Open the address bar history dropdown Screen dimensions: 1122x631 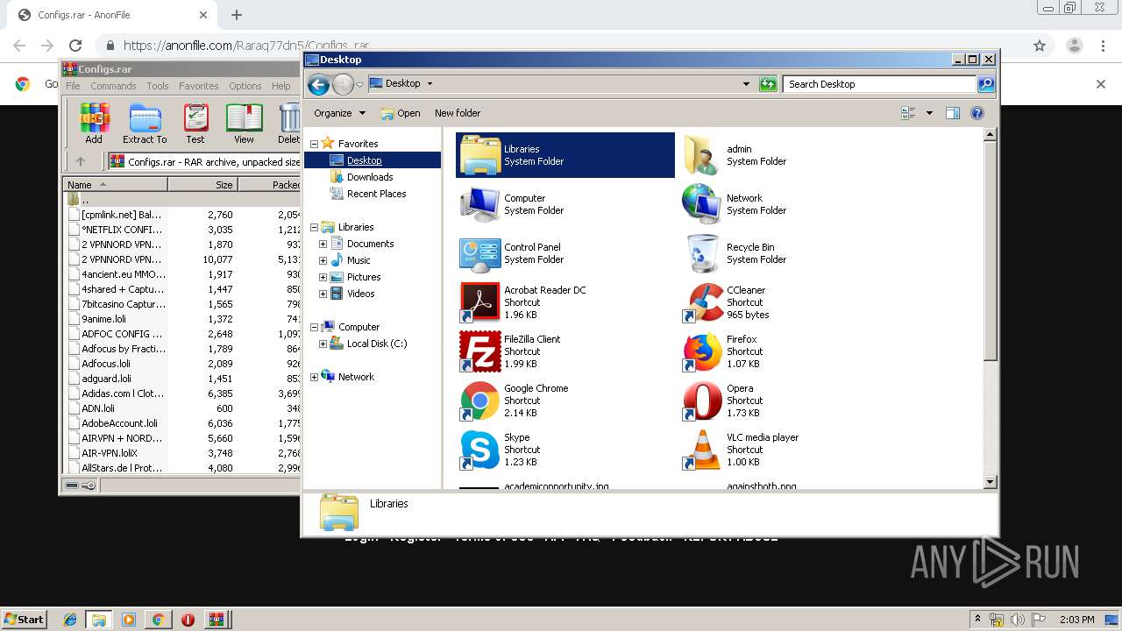tap(746, 84)
